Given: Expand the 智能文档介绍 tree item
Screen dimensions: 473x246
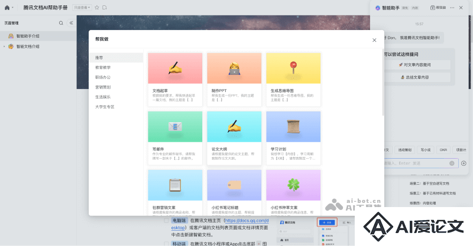Looking at the screenshot, I should coord(4,47).
